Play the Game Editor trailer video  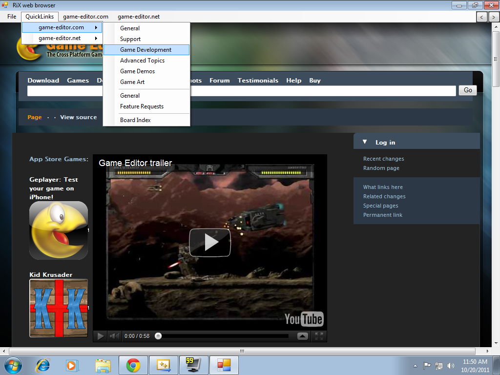tap(210, 242)
